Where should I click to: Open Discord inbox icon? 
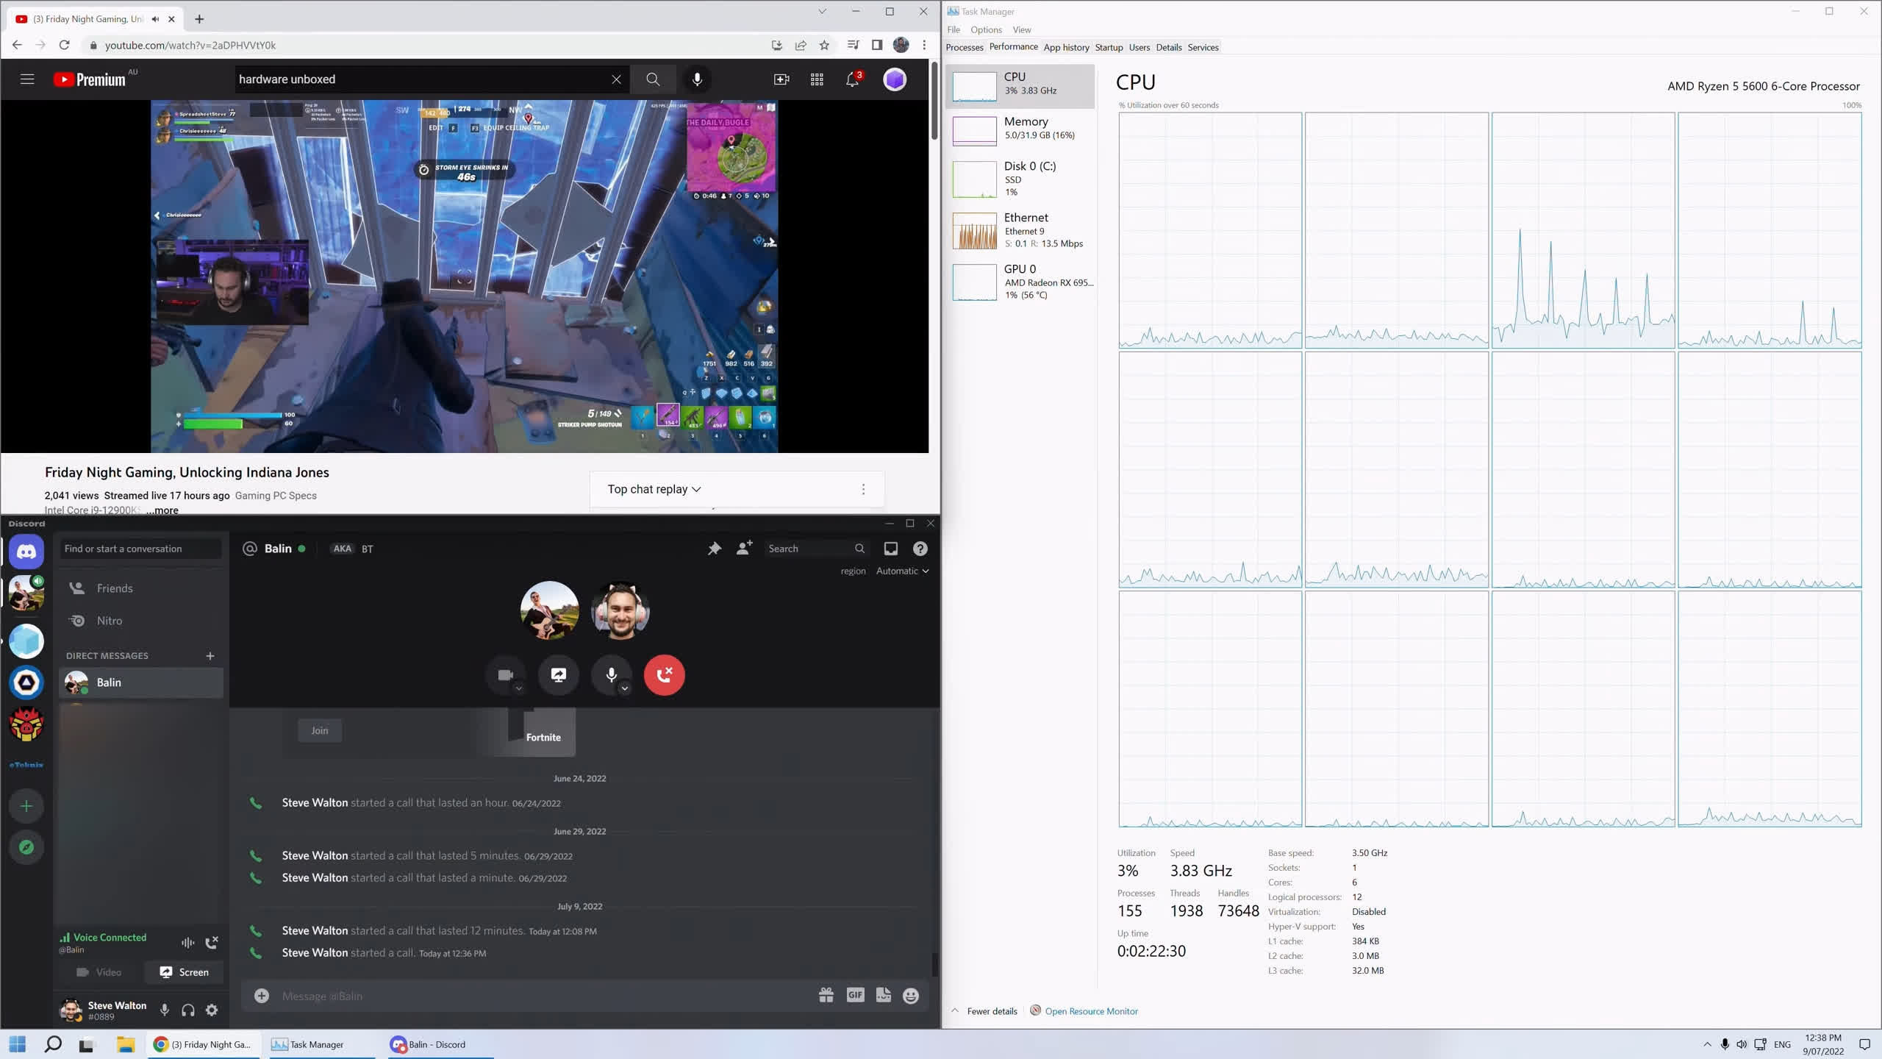tap(890, 549)
